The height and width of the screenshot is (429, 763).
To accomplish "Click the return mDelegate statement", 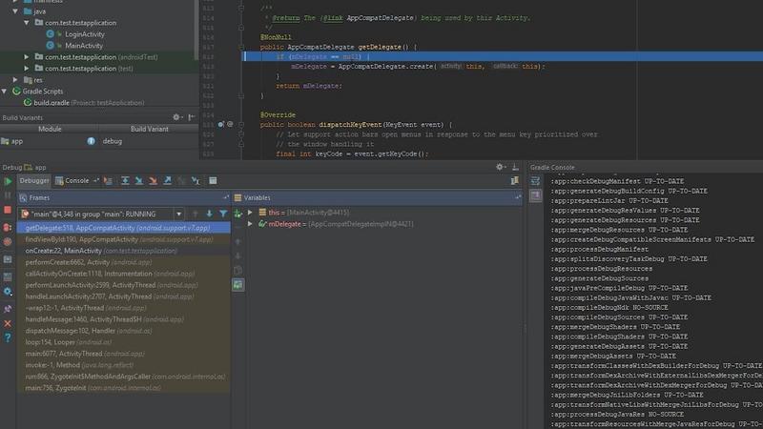I will [309, 86].
